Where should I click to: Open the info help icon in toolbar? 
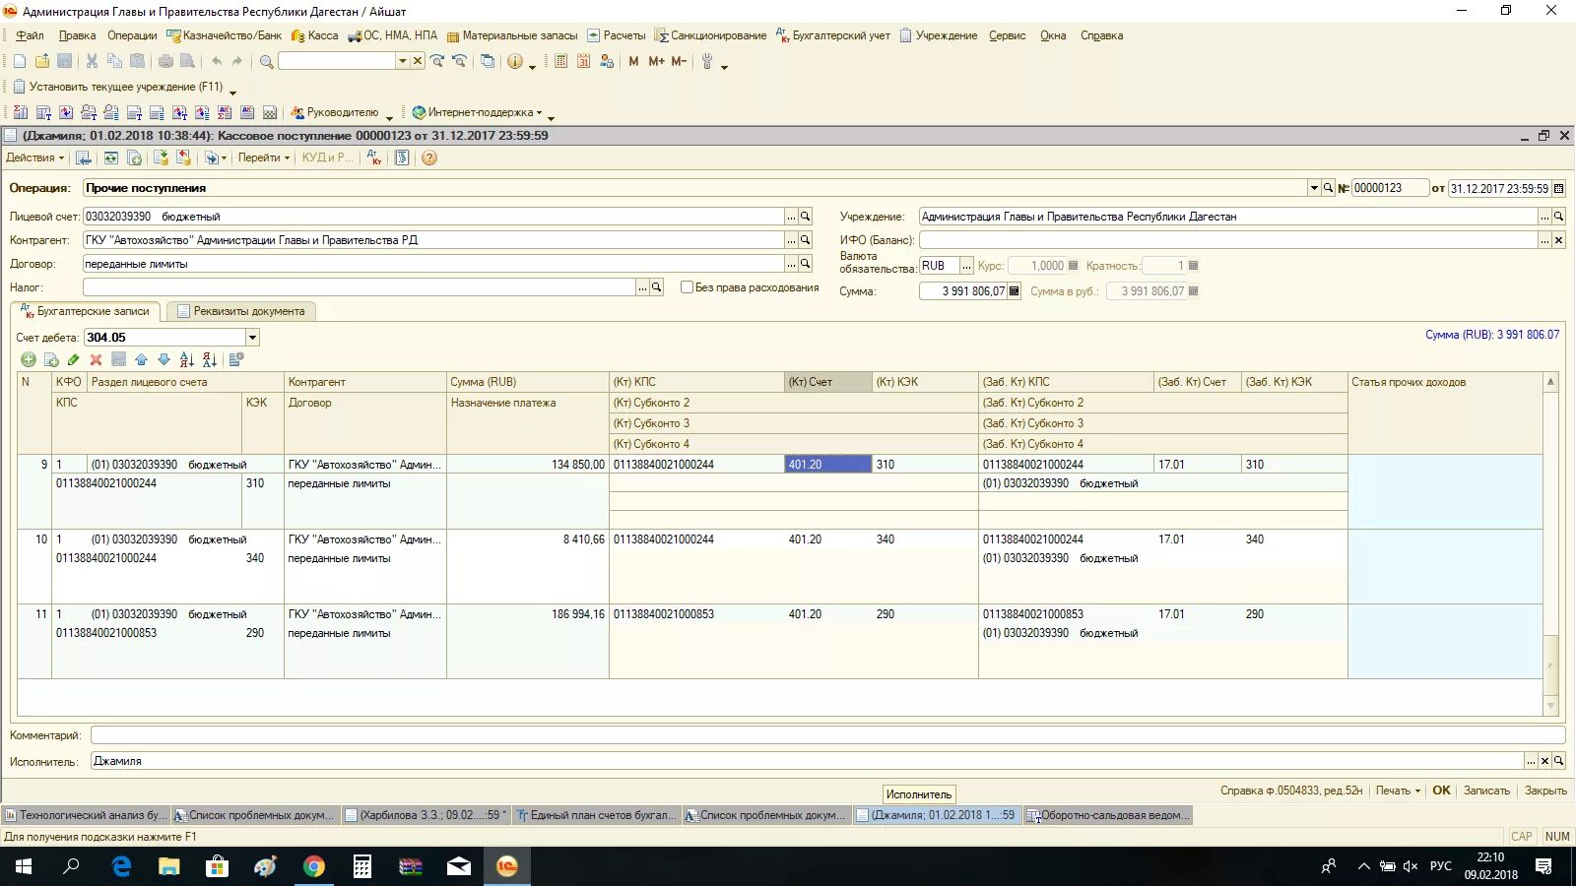coord(515,61)
